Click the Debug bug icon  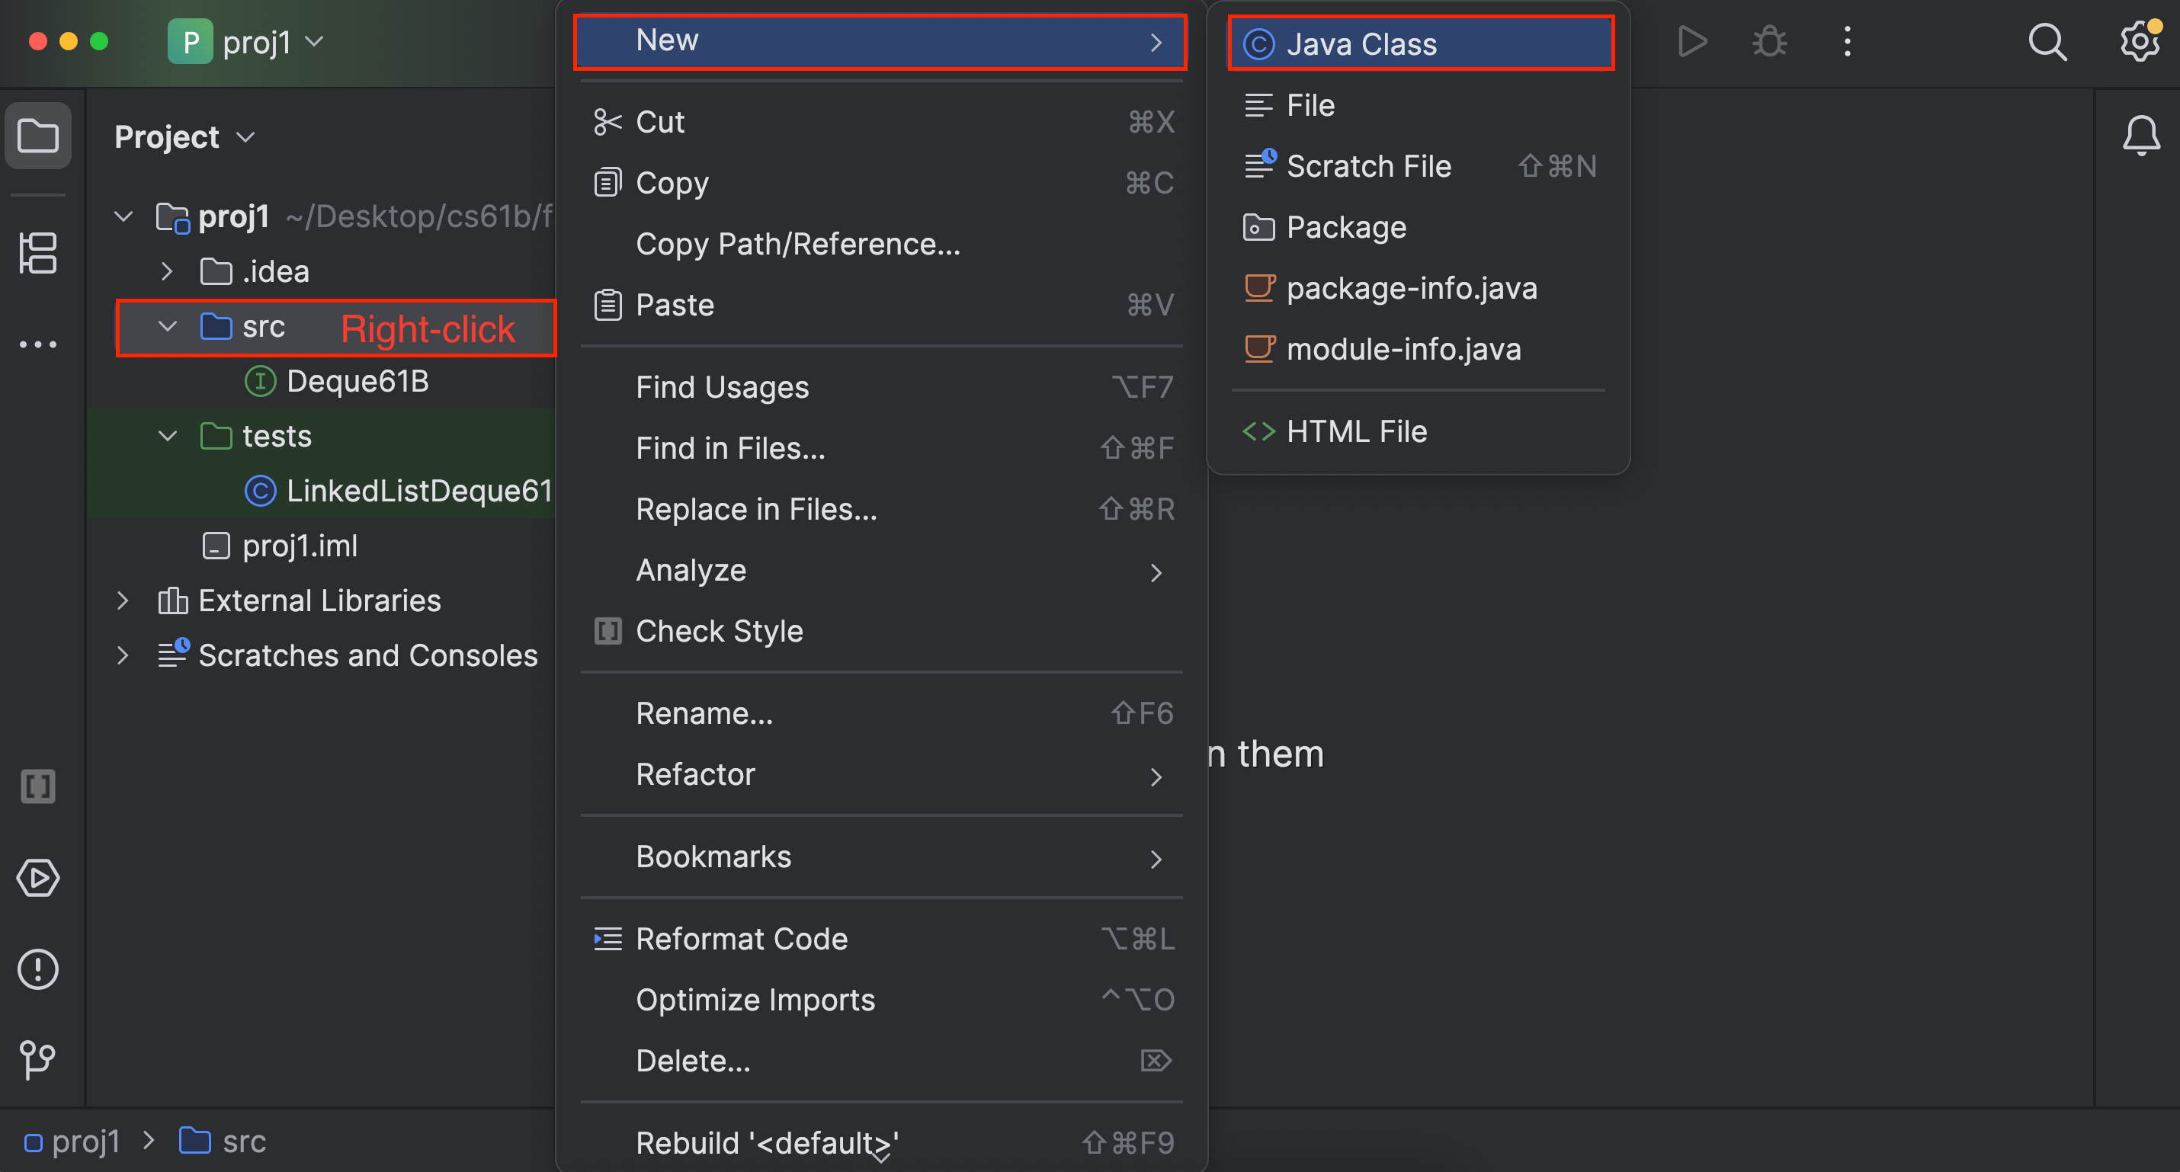pos(1768,41)
